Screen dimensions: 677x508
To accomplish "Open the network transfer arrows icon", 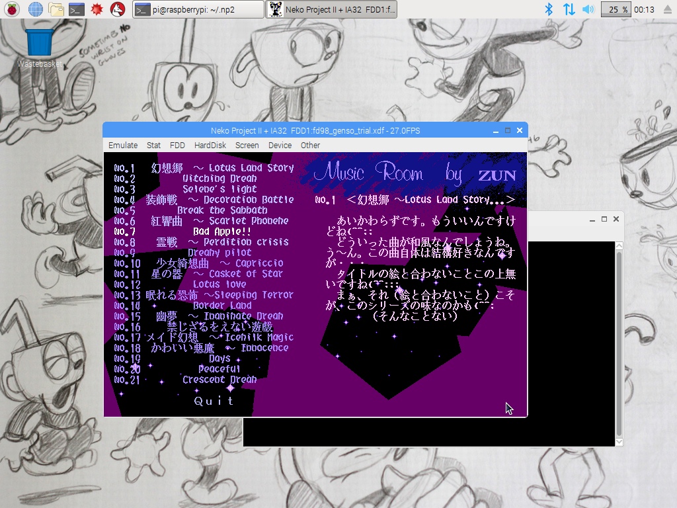I will coord(569,9).
